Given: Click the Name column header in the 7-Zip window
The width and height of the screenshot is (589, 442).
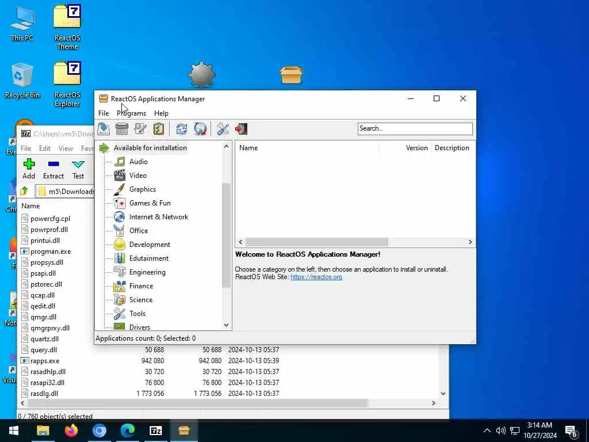Looking at the screenshot, I should click(30, 206).
